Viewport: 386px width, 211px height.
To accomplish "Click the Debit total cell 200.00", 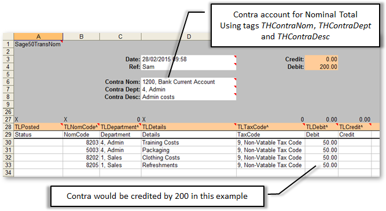I will (x=321, y=66).
